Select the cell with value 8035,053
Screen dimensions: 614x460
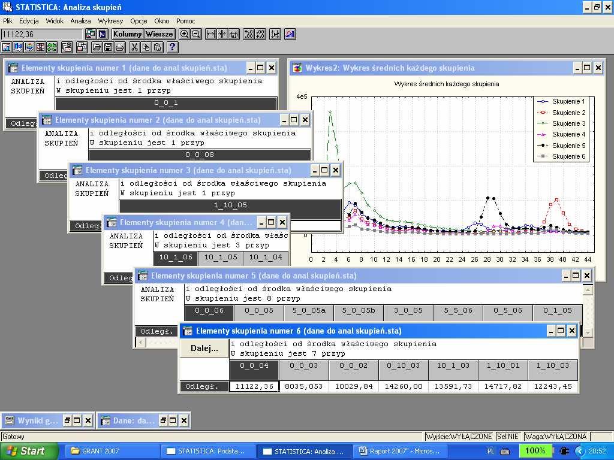tap(304, 386)
